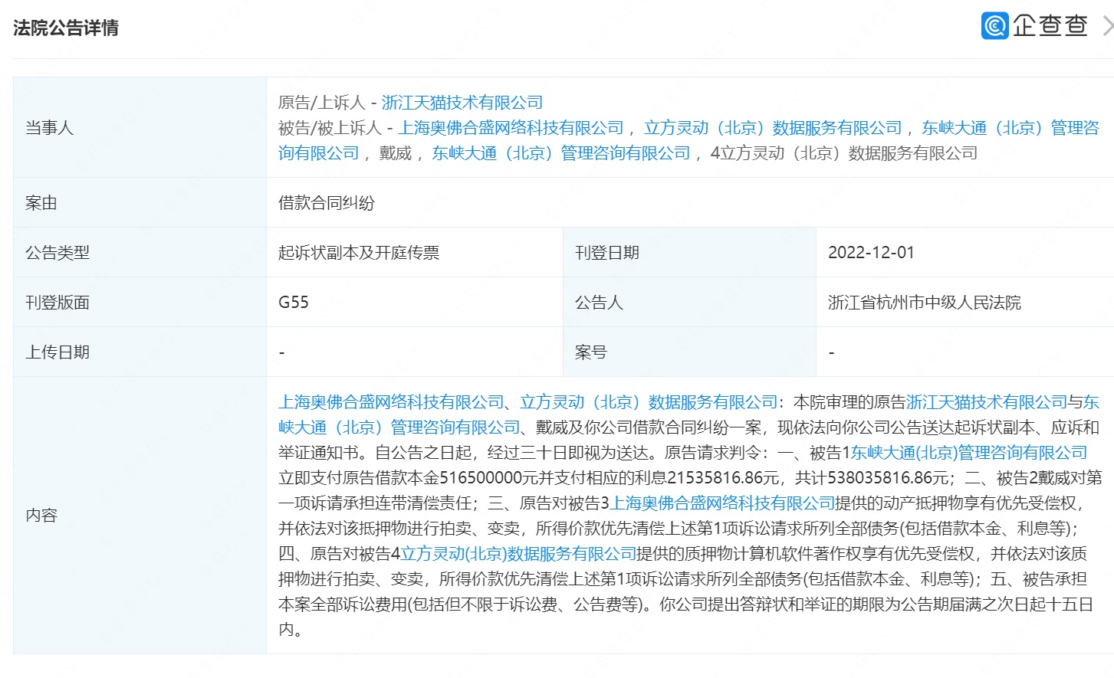The image size is (1114, 678).
Task: Click the blue 企查查 logo icon
Action: 994,26
